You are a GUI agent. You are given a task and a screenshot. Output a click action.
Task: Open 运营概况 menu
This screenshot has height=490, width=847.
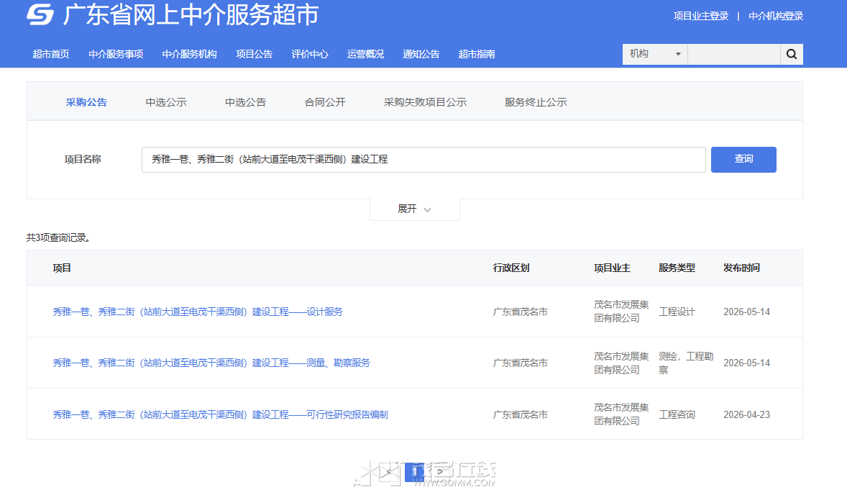(x=365, y=54)
